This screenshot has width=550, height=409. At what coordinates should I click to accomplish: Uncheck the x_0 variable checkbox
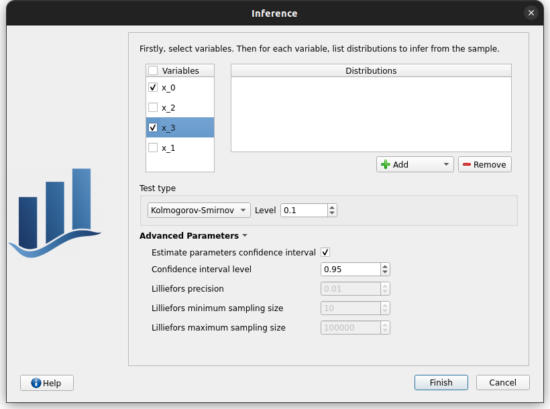[153, 87]
